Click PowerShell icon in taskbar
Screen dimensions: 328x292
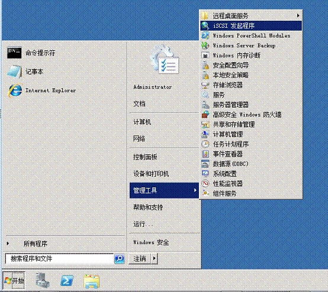pos(67,281)
